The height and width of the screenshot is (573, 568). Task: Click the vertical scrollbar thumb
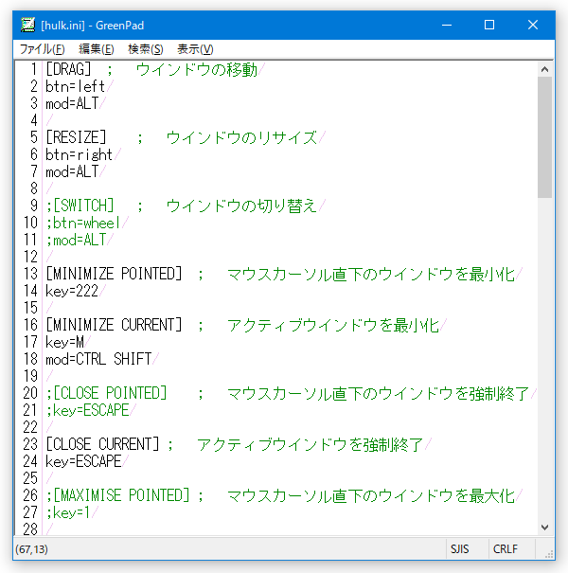pos(544,137)
